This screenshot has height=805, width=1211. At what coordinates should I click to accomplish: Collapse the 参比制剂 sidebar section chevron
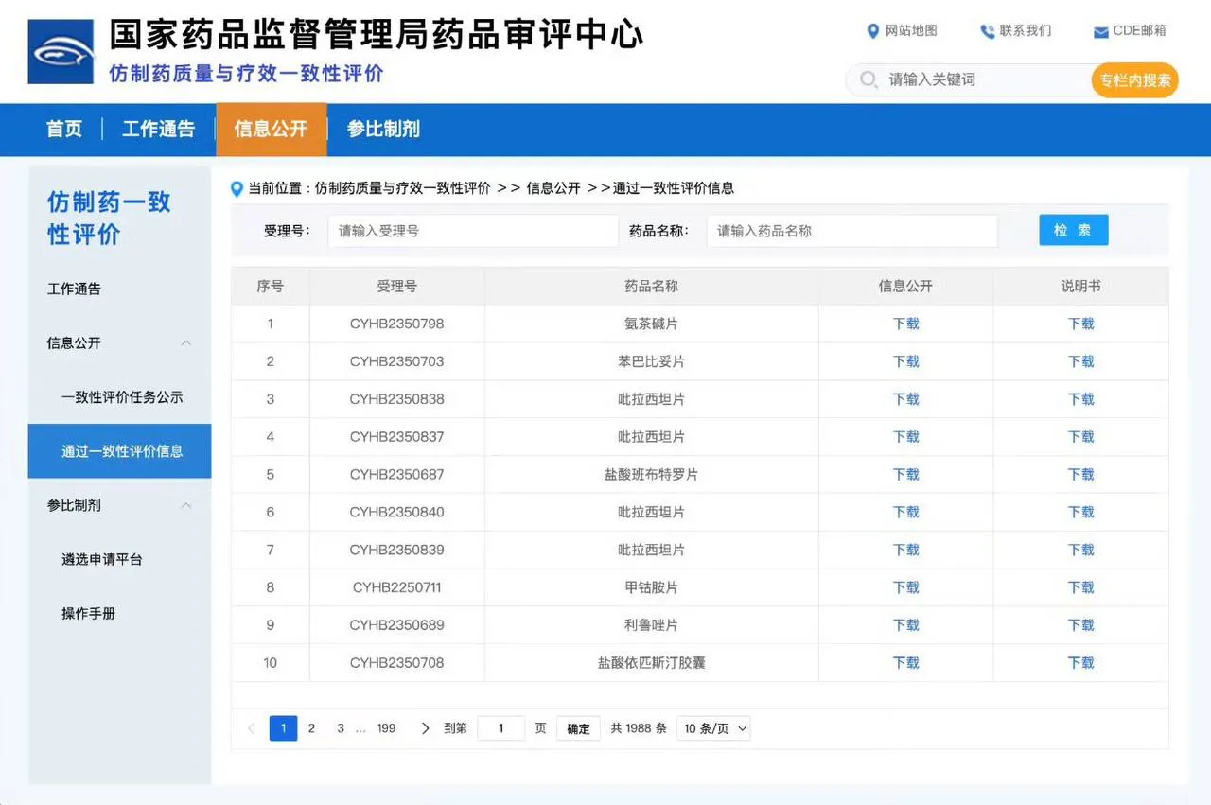click(186, 506)
